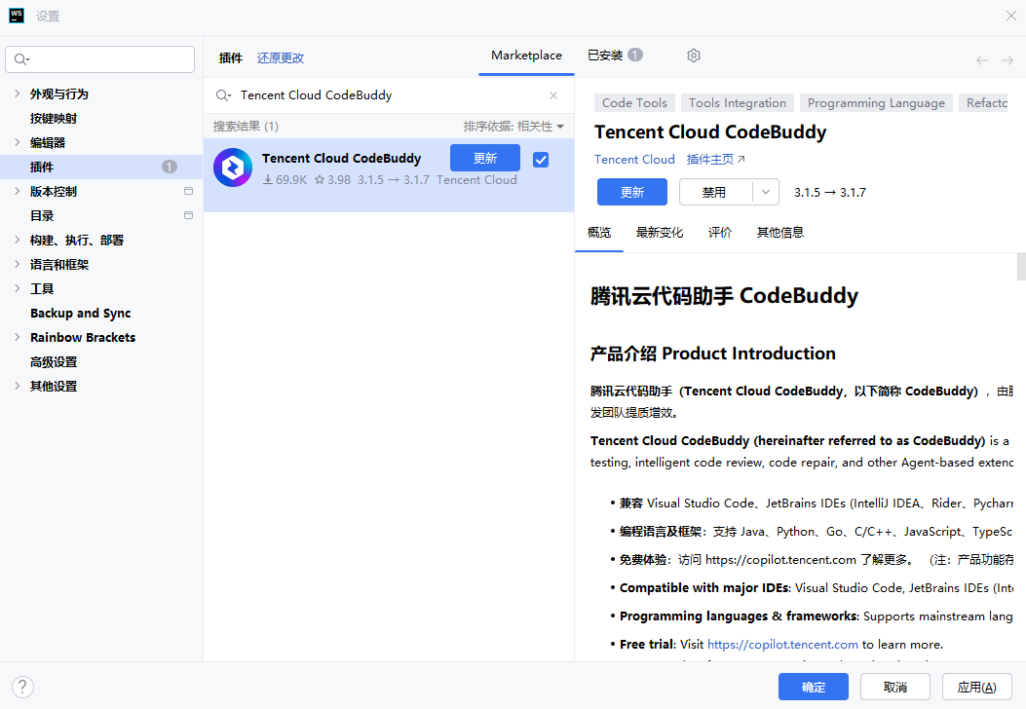The width and height of the screenshot is (1026, 709).
Task: Toggle the Tencent Cloud CodeBuddy enabled checkbox
Action: pos(541,160)
